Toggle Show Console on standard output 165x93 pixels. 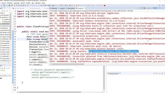(x=154, y=8)
